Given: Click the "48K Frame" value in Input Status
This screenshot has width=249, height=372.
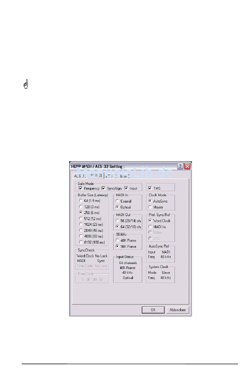Looking at the screenshot, I should [x=128, y=268].
